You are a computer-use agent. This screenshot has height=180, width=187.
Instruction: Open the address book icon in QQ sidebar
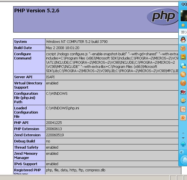pyautogui.click(x=183, y=57)
